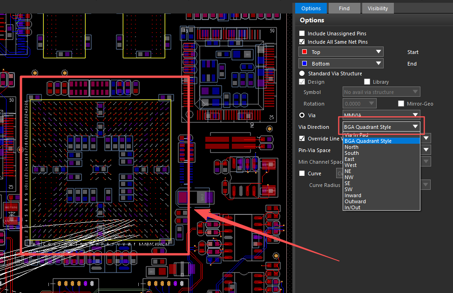Expand the MMVIA via type dropdown
The height and width of the screenshot is (293, 453).
tap(415, 114)
